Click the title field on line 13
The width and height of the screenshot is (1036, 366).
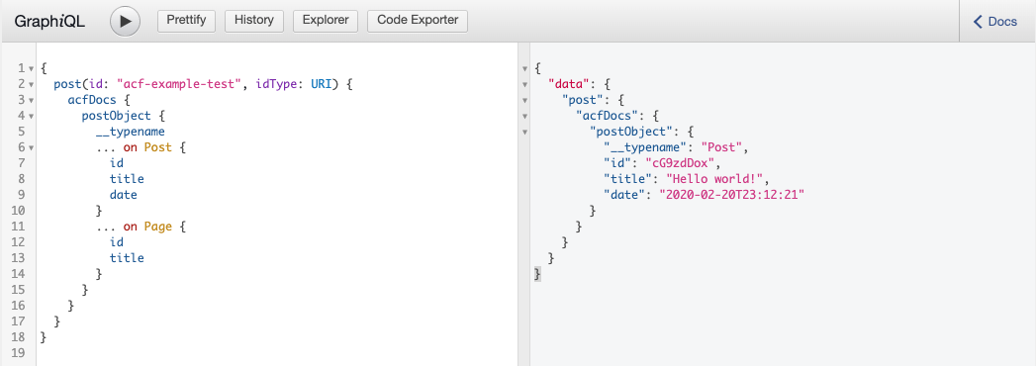pyautogui.click(x=127, y=258)
